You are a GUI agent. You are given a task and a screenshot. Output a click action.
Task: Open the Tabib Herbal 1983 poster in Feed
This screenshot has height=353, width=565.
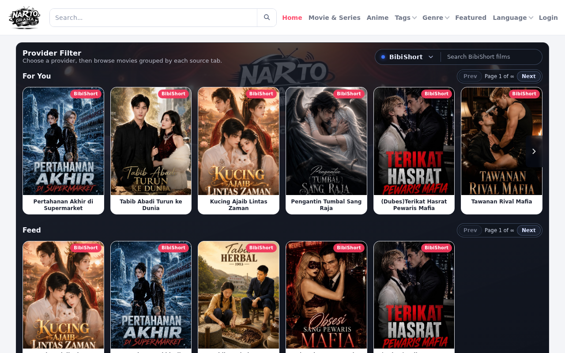coord(238,295)
